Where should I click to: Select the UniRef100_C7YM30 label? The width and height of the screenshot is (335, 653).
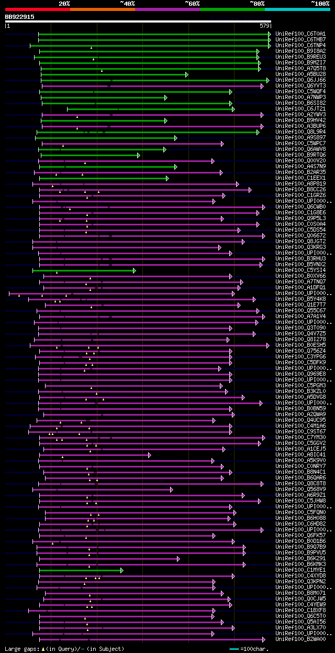point(300,437)
